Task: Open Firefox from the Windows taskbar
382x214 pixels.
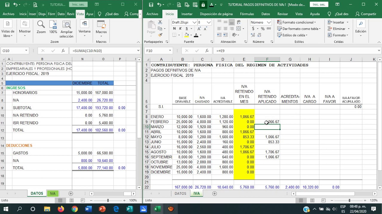Action: coord(61,209)
